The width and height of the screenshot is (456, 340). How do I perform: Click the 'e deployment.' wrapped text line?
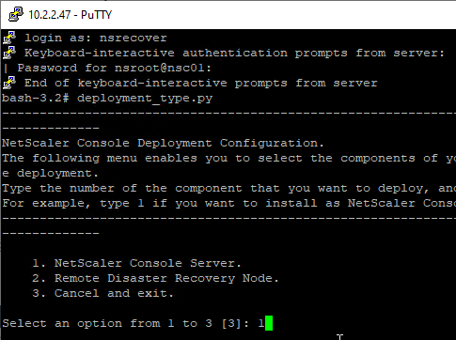50,173
